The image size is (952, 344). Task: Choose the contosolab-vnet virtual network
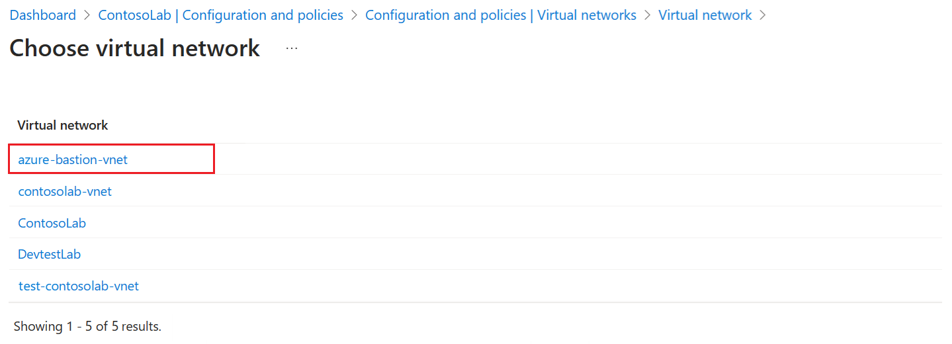coord(65,191)
